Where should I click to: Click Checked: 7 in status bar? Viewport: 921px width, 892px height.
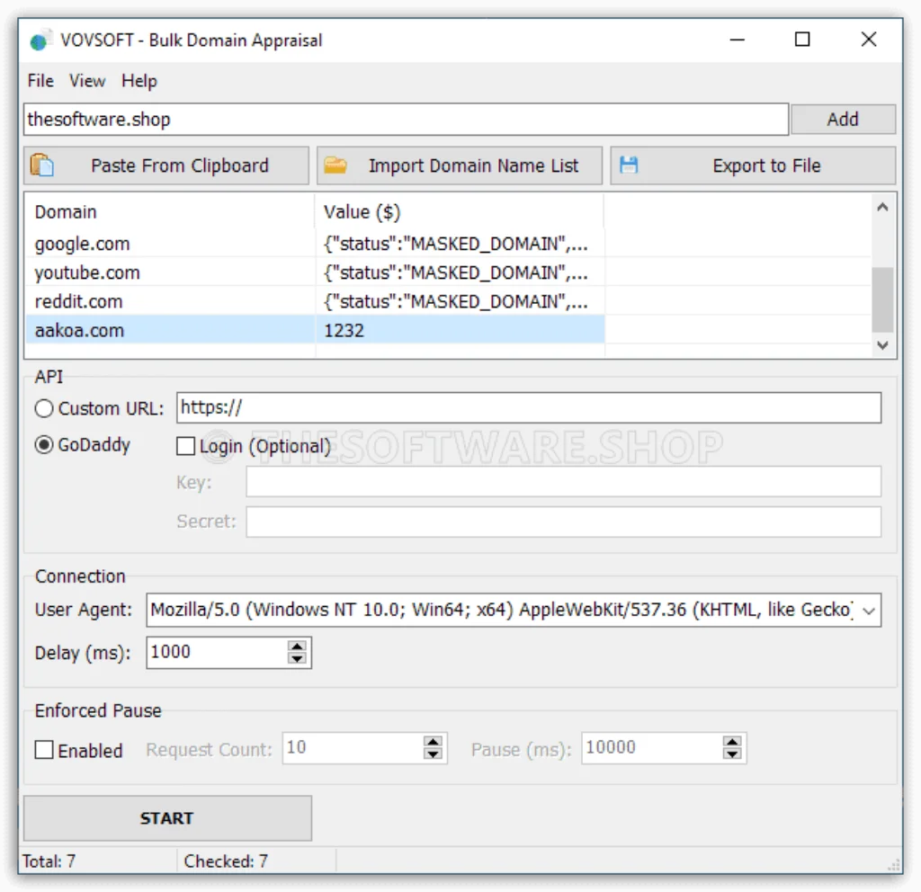[x=226, y=861]
